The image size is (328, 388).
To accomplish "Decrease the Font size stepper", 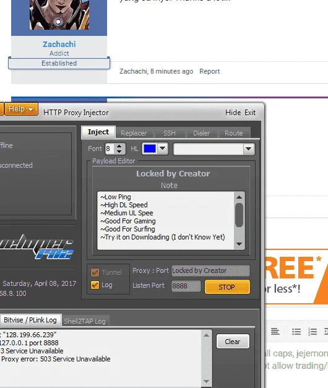I will coord(119,151).
